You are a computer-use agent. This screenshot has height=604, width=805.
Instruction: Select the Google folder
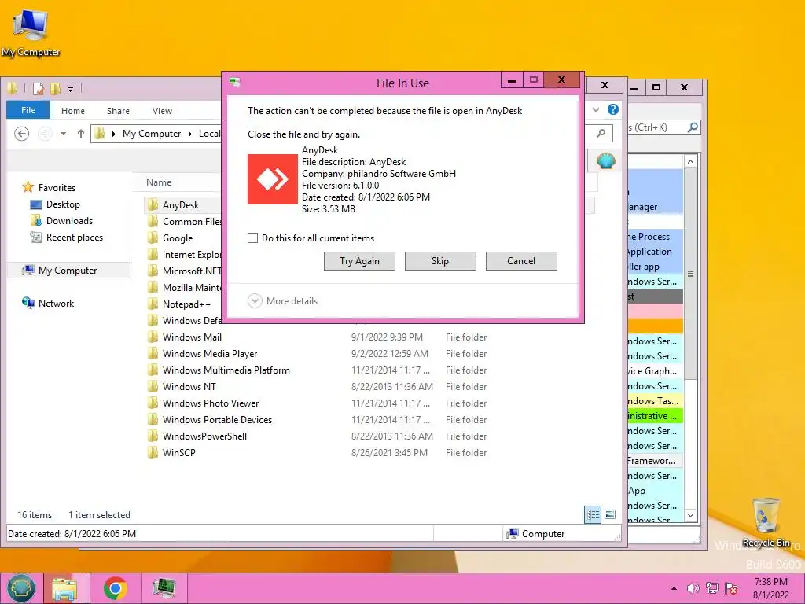coord(178,238)
